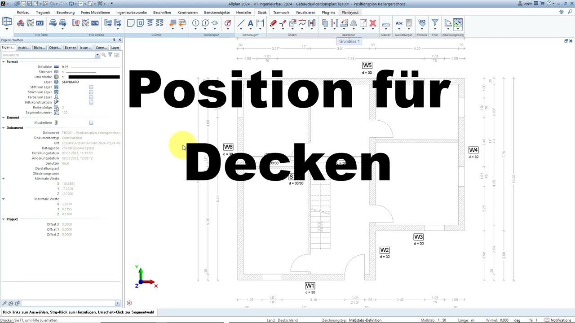
Task: Select the PLT icon in Frilo Platte
Action: point(40,23)
